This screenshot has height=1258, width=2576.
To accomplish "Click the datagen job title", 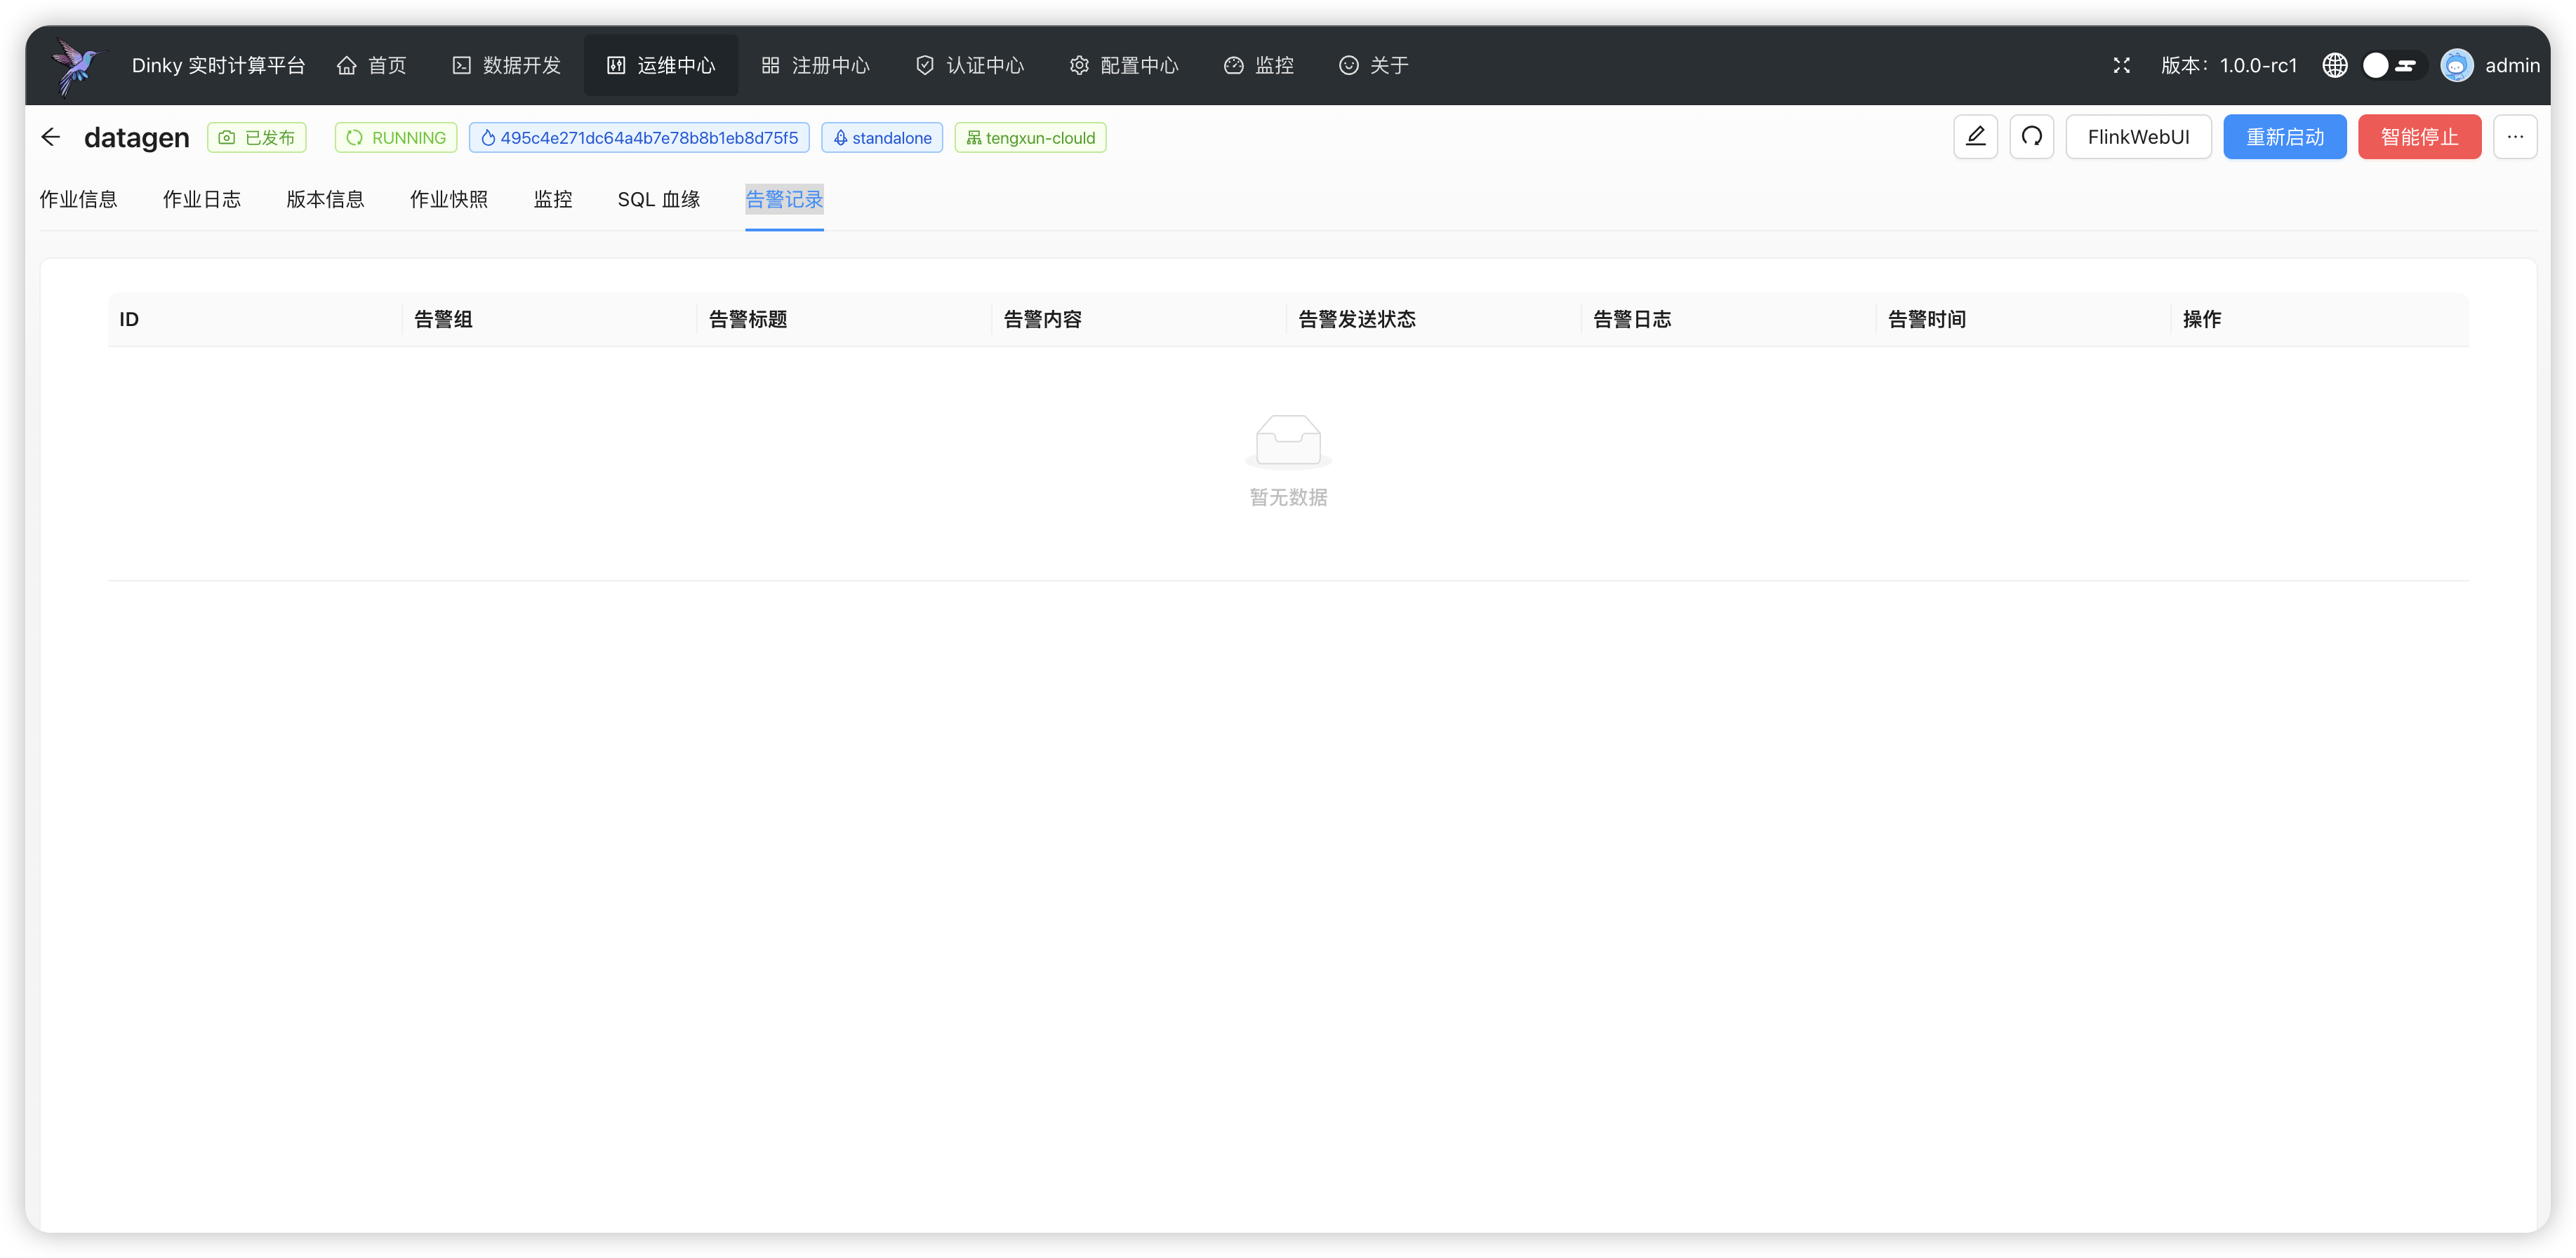I will click(x=137, y=138).
